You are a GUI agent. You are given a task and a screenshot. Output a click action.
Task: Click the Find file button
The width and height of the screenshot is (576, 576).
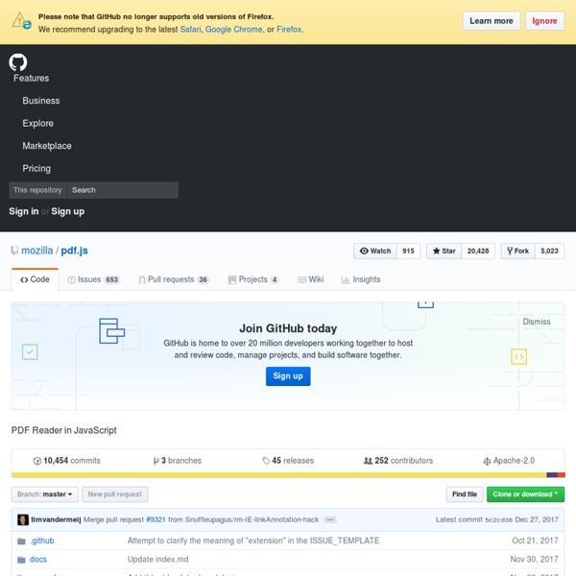(x=465, y=494)
